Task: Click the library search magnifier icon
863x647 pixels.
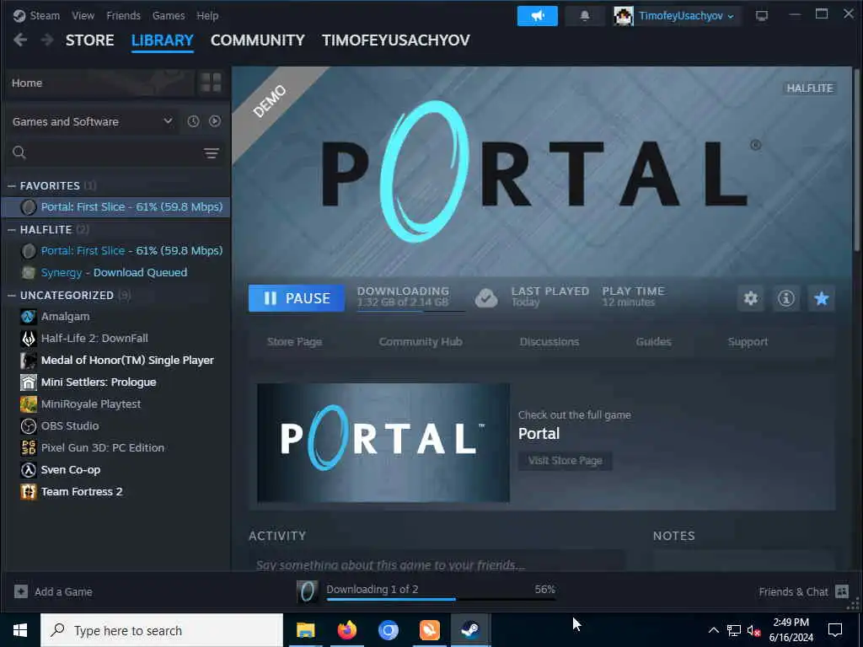Action: pyautogui.click(x=19, y=152)
